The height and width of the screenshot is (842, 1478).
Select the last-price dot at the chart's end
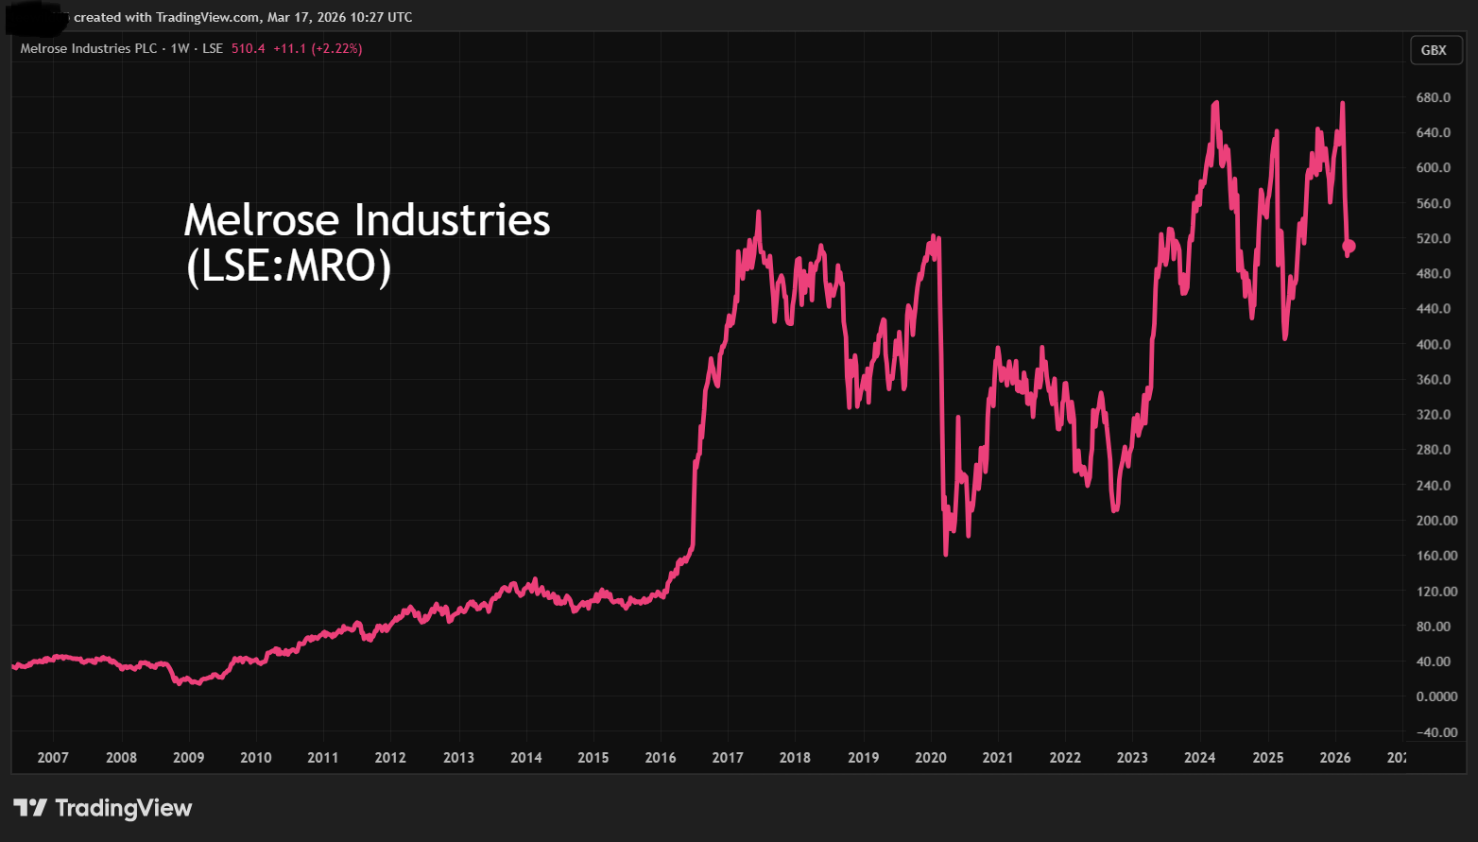point(1349,248)
